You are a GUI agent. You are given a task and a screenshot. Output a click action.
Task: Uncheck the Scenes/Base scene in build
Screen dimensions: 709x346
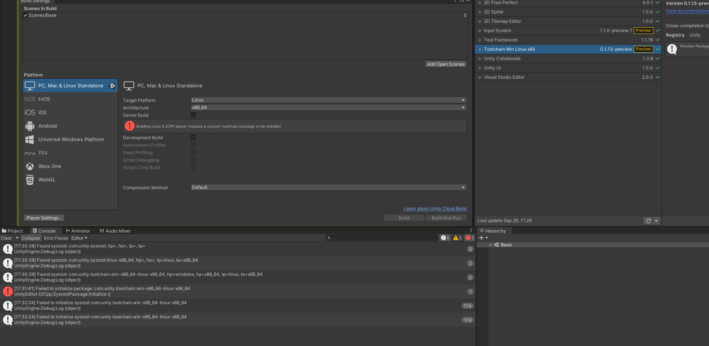[x=25, y=15]
